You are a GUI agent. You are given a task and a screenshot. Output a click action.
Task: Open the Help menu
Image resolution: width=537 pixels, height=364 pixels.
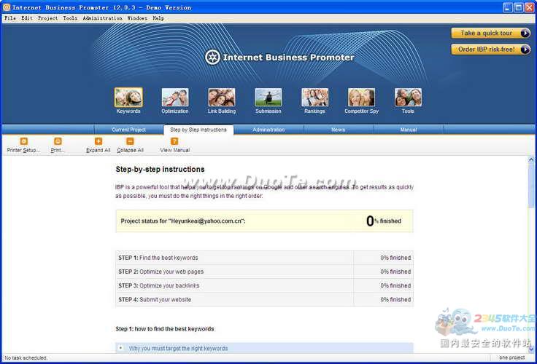(x=158, y=18)
